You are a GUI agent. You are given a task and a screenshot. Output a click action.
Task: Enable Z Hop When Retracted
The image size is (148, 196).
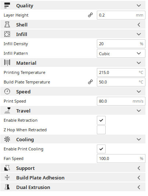click(x=101, y=130)
